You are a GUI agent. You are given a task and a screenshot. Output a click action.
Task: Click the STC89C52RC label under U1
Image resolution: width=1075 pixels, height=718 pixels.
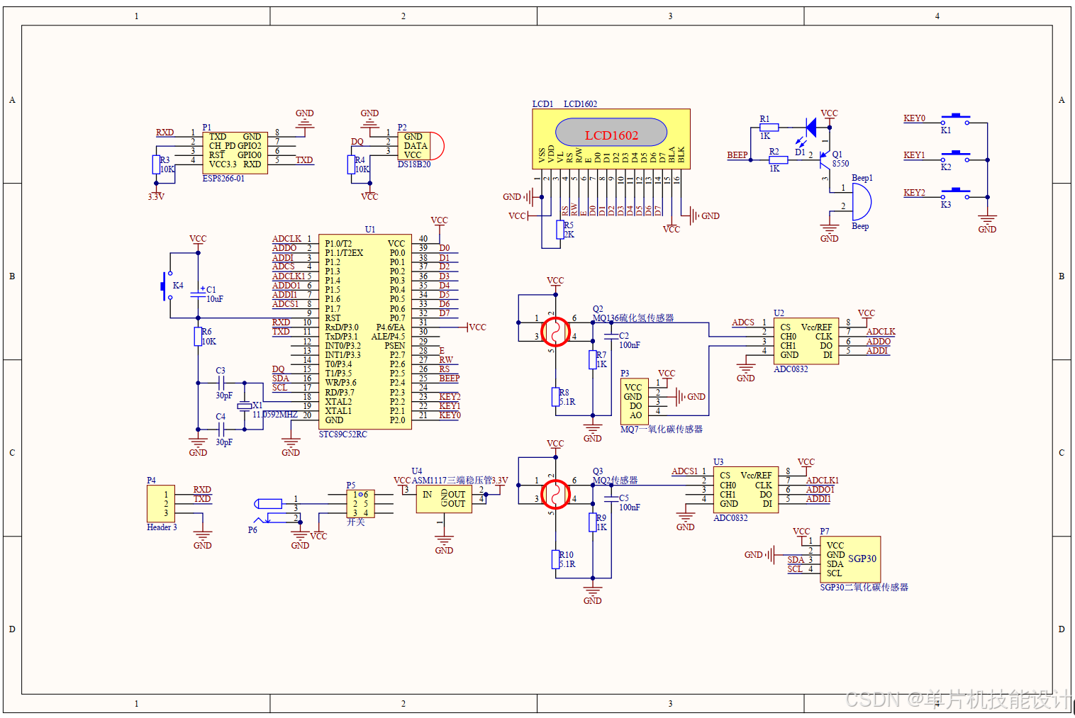(x=343, y=434)
